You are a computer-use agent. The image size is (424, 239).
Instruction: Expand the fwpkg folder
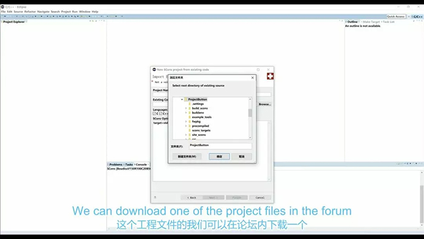186,121
